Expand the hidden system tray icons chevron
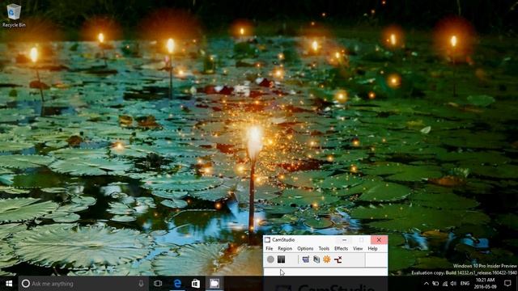 click(x=427, y=284)
